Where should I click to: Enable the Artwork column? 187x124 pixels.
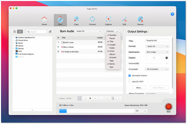[x=113, y=57]
